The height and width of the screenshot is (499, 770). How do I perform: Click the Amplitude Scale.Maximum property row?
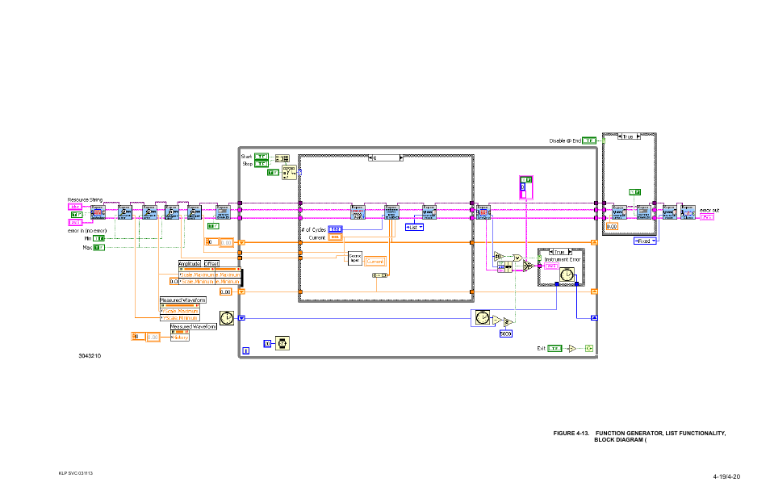coord(197,275)
